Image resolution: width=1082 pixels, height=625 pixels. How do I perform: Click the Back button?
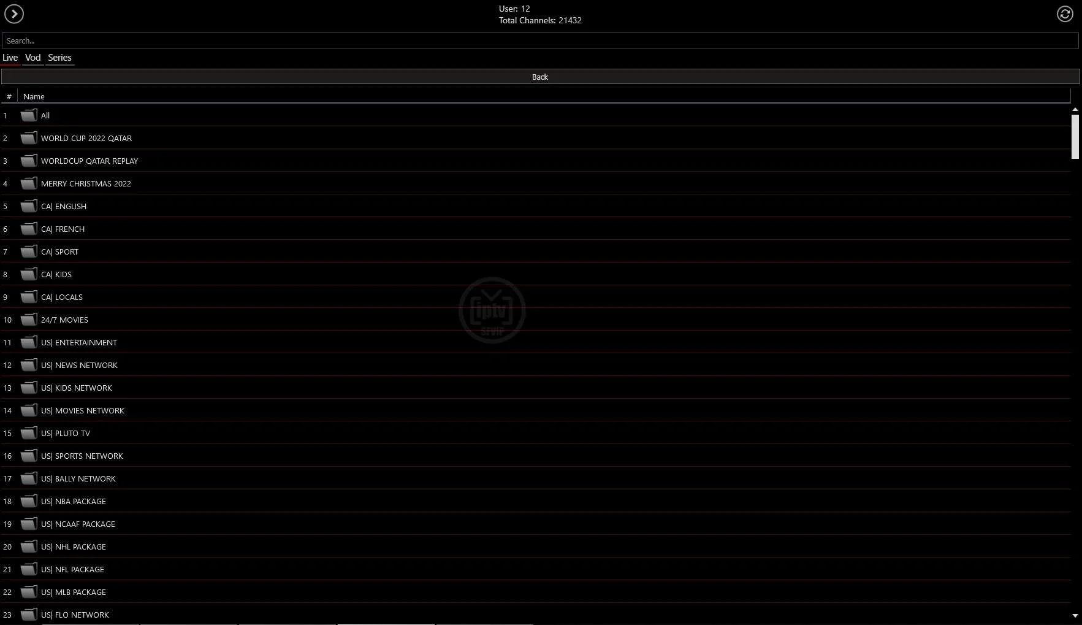coord(540,77)
